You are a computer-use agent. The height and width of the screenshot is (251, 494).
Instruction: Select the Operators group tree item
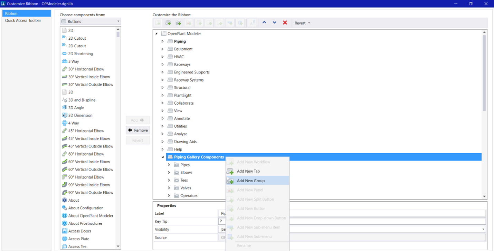pyautogui.click(x=189, y=195)
